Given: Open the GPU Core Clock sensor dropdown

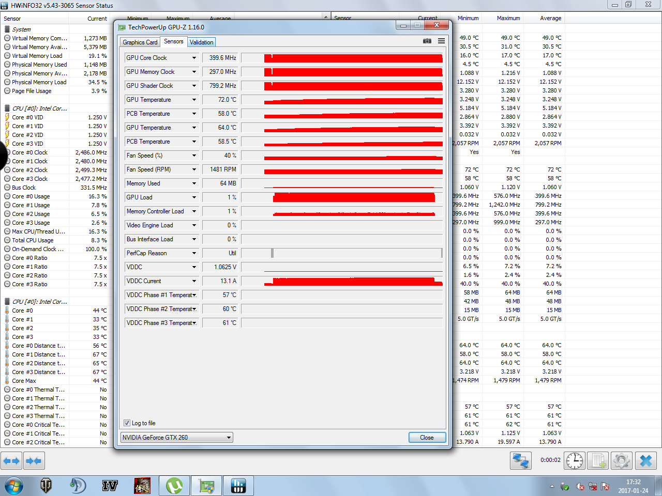Looking at the screenshot, I should point(194,58).
